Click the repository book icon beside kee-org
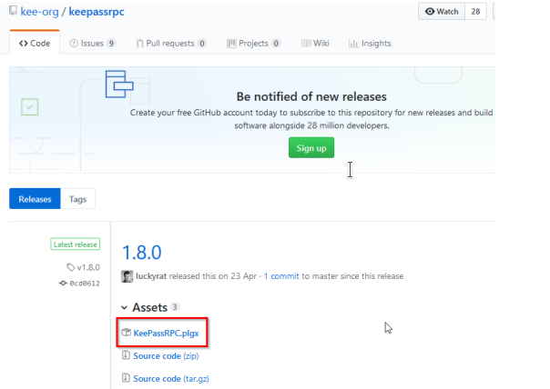This screenshot has height=389, width=550. pos(12,13)
